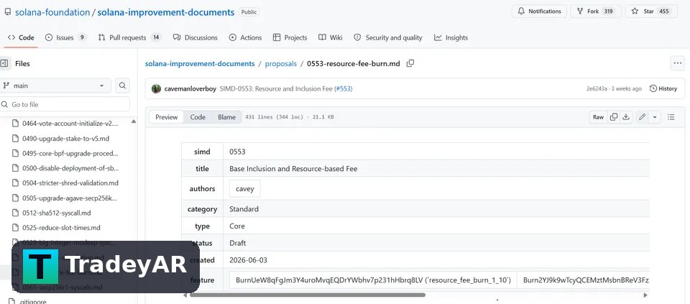690x304 pixels.
Task: Switch to Preview view
Action: [166, 117]
